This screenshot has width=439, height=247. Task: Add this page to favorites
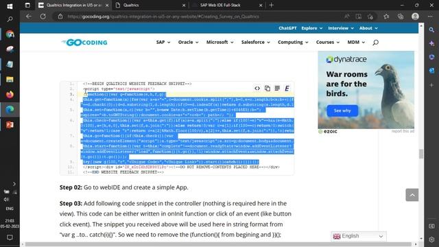pyautogui.click(x=370, y=16)
